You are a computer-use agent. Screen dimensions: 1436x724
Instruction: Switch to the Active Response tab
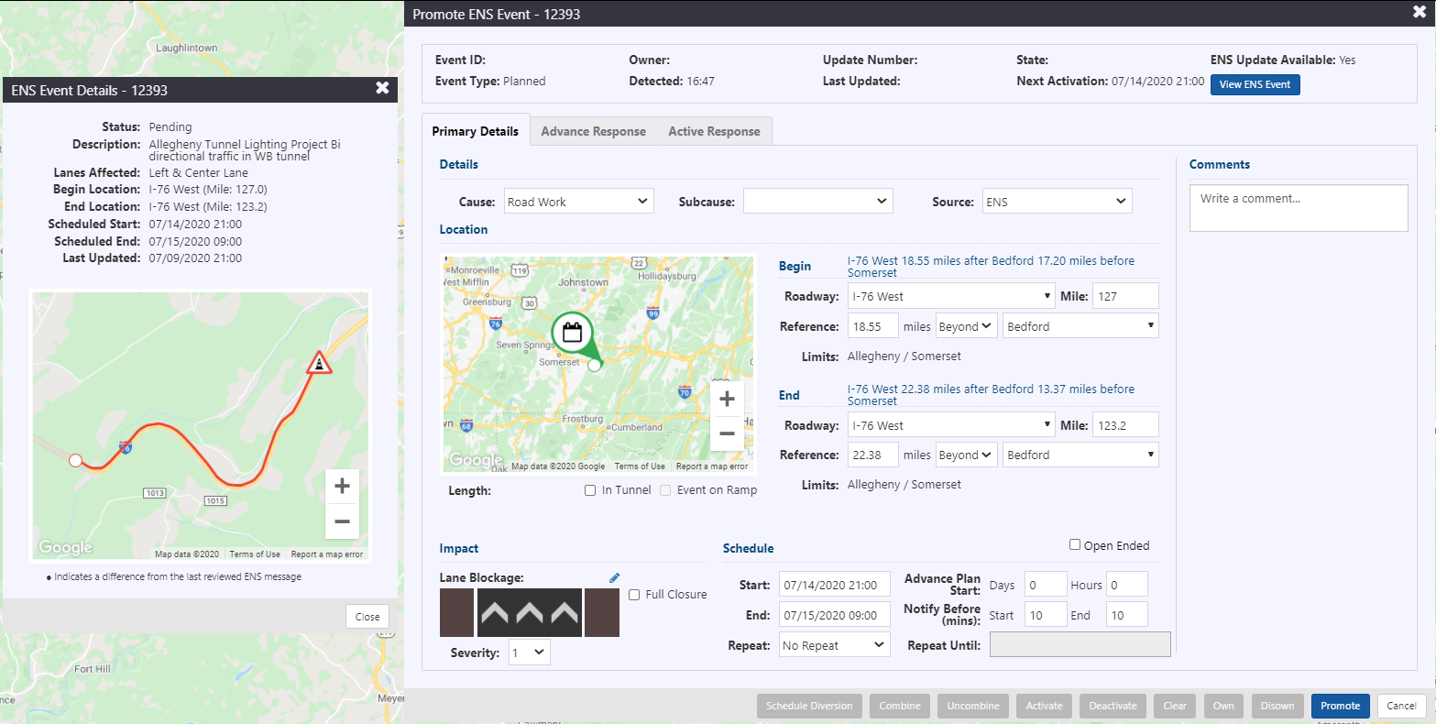click(714, 131)
